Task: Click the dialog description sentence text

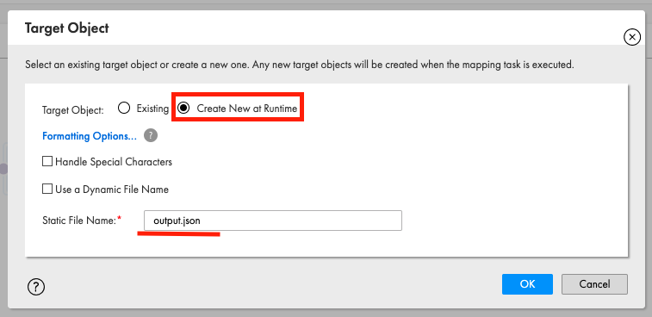Action: click(x=300, y=65)
